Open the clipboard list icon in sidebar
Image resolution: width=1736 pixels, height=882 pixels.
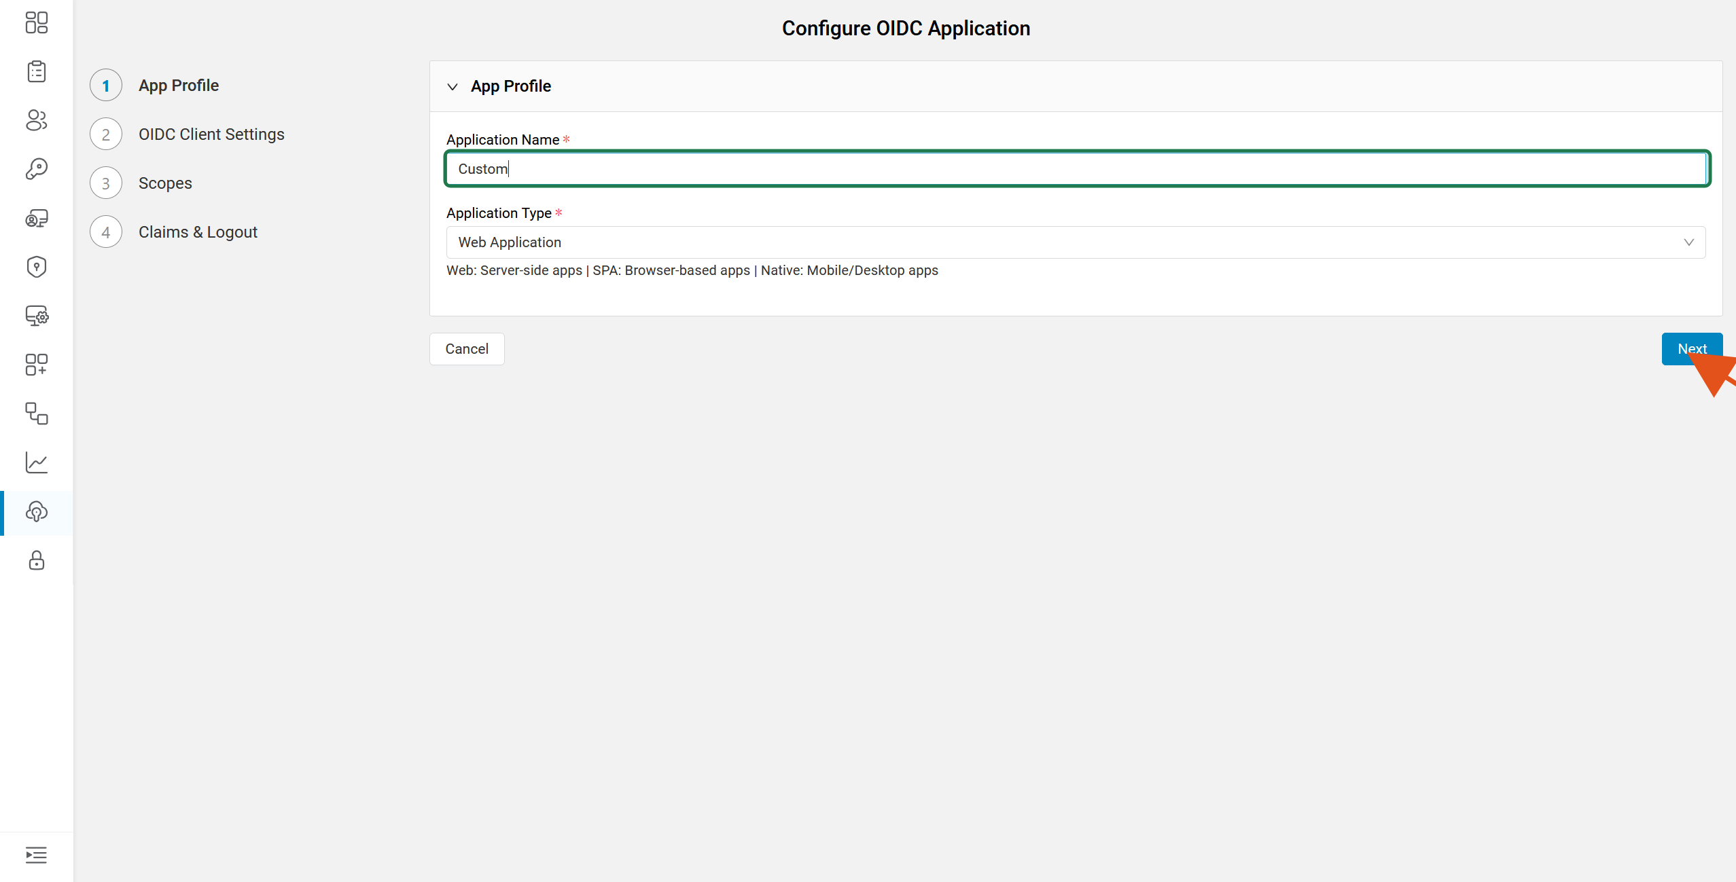pyautogui.click(x=37, y=71)
